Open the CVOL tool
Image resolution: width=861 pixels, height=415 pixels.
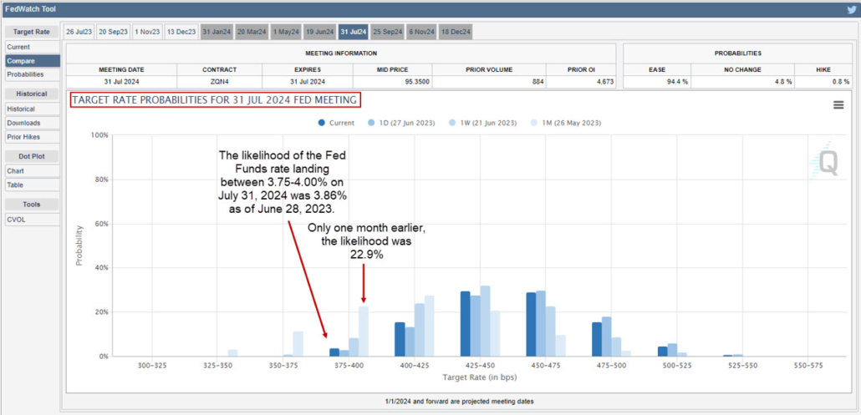pos(33,220)
